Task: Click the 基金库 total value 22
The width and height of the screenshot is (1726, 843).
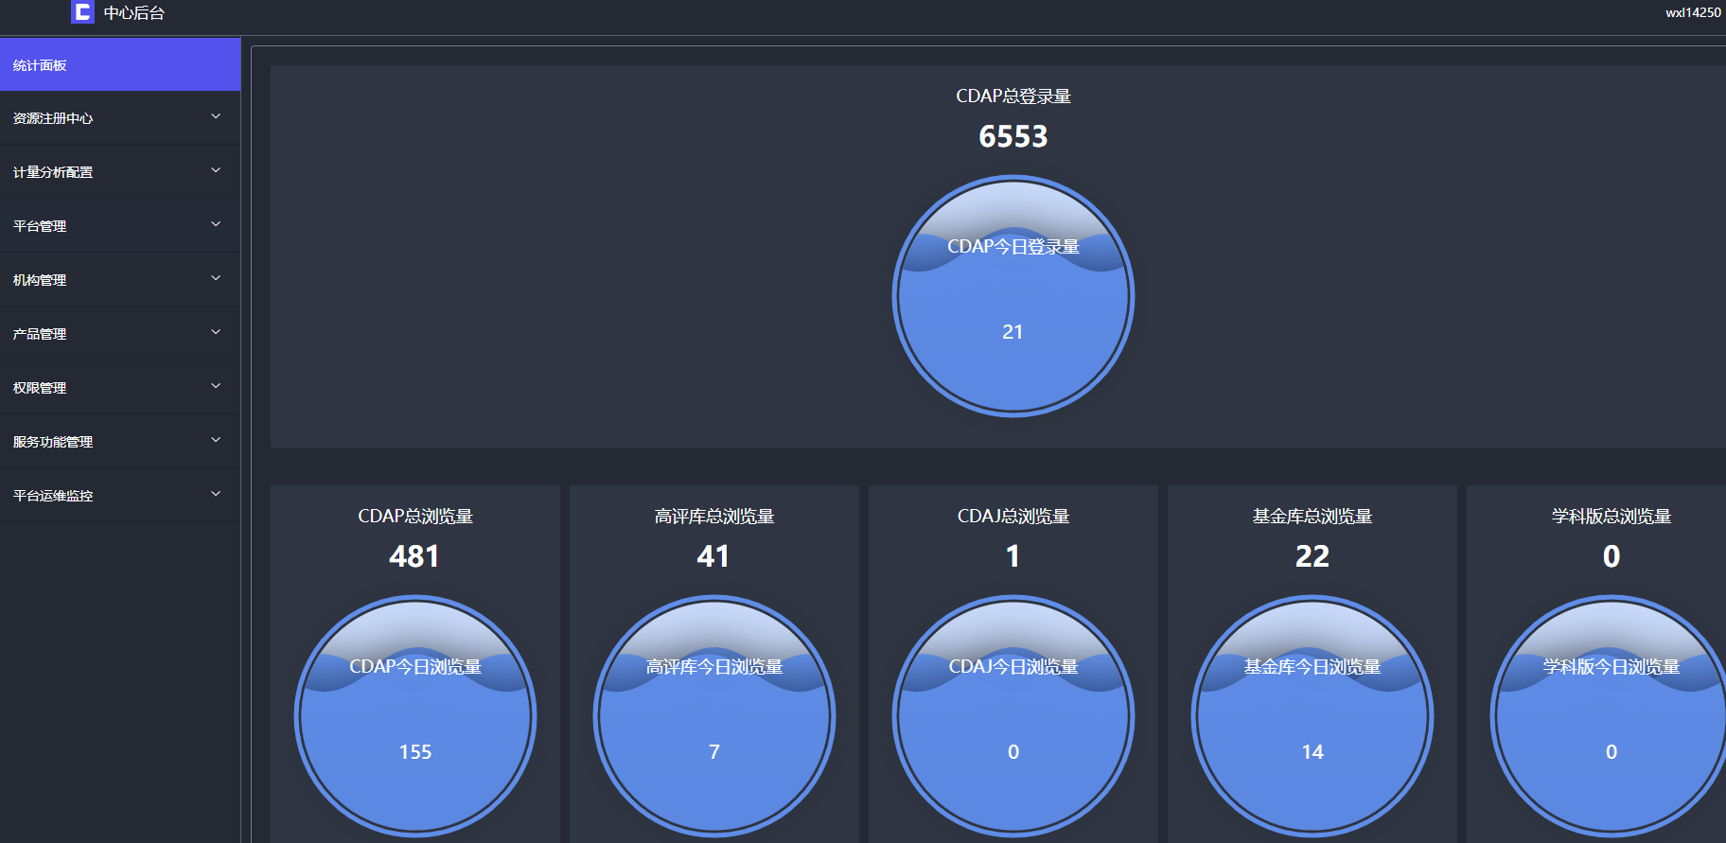Action: pos(1312,556)
